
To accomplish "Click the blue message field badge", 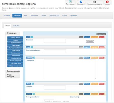I will click(29, 58).
